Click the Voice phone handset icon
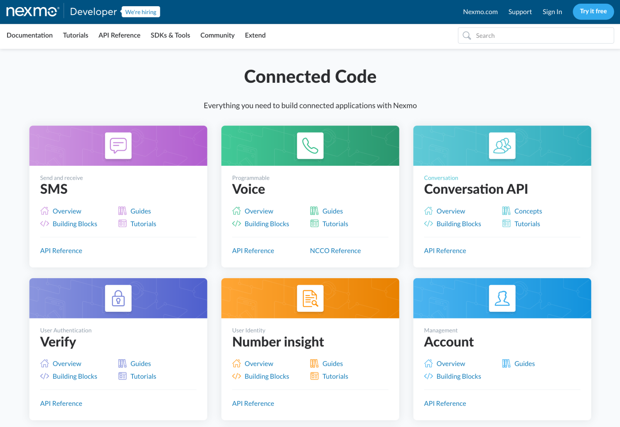Screen dimensions: 620x427 coord(310,146)
